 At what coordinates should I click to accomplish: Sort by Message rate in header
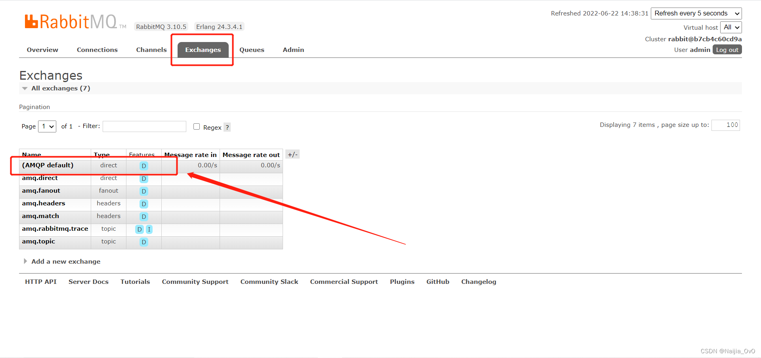click(x=190, y=155)
